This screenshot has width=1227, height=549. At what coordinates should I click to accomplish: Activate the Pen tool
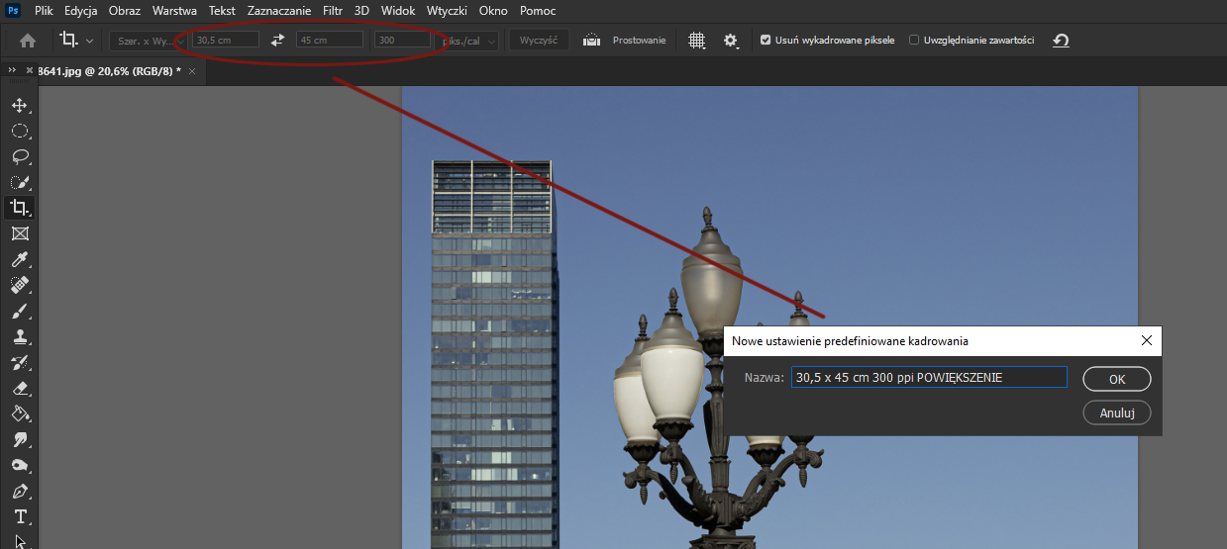point(19,491)
